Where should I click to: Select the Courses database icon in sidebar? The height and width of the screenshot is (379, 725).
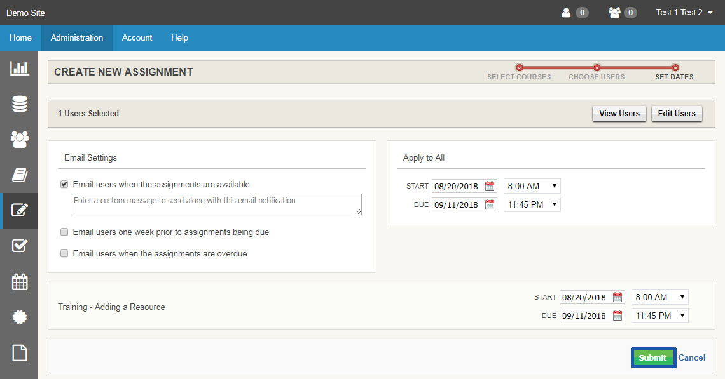point(19,103)
